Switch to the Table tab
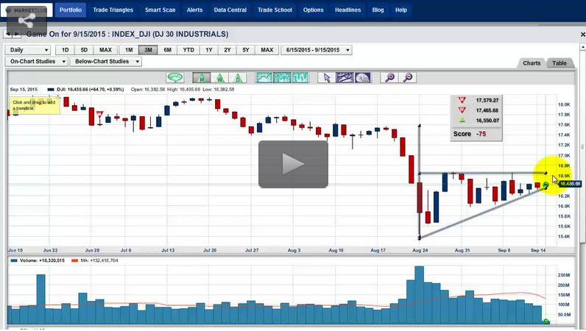The height and width of the screenshot is (331, 586). [x=559, y=63]
